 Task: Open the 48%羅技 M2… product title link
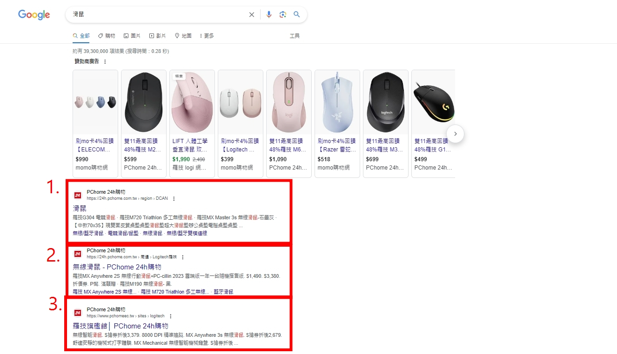(143, 145)
